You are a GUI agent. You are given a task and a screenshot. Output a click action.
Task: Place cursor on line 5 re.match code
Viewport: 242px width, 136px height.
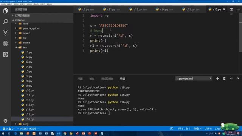point(112,36)
